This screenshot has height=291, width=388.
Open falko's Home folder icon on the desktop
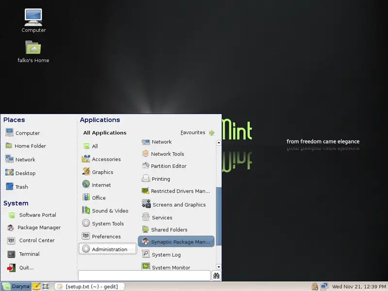33,51
